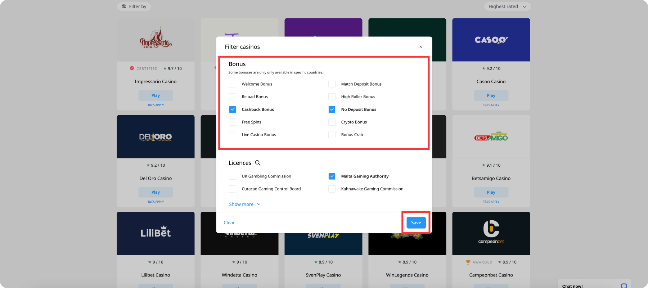The width and height of the screenshot is (648, 288).
Task: Click the LiliBet Casino logo
Action: tap(156, 233)
